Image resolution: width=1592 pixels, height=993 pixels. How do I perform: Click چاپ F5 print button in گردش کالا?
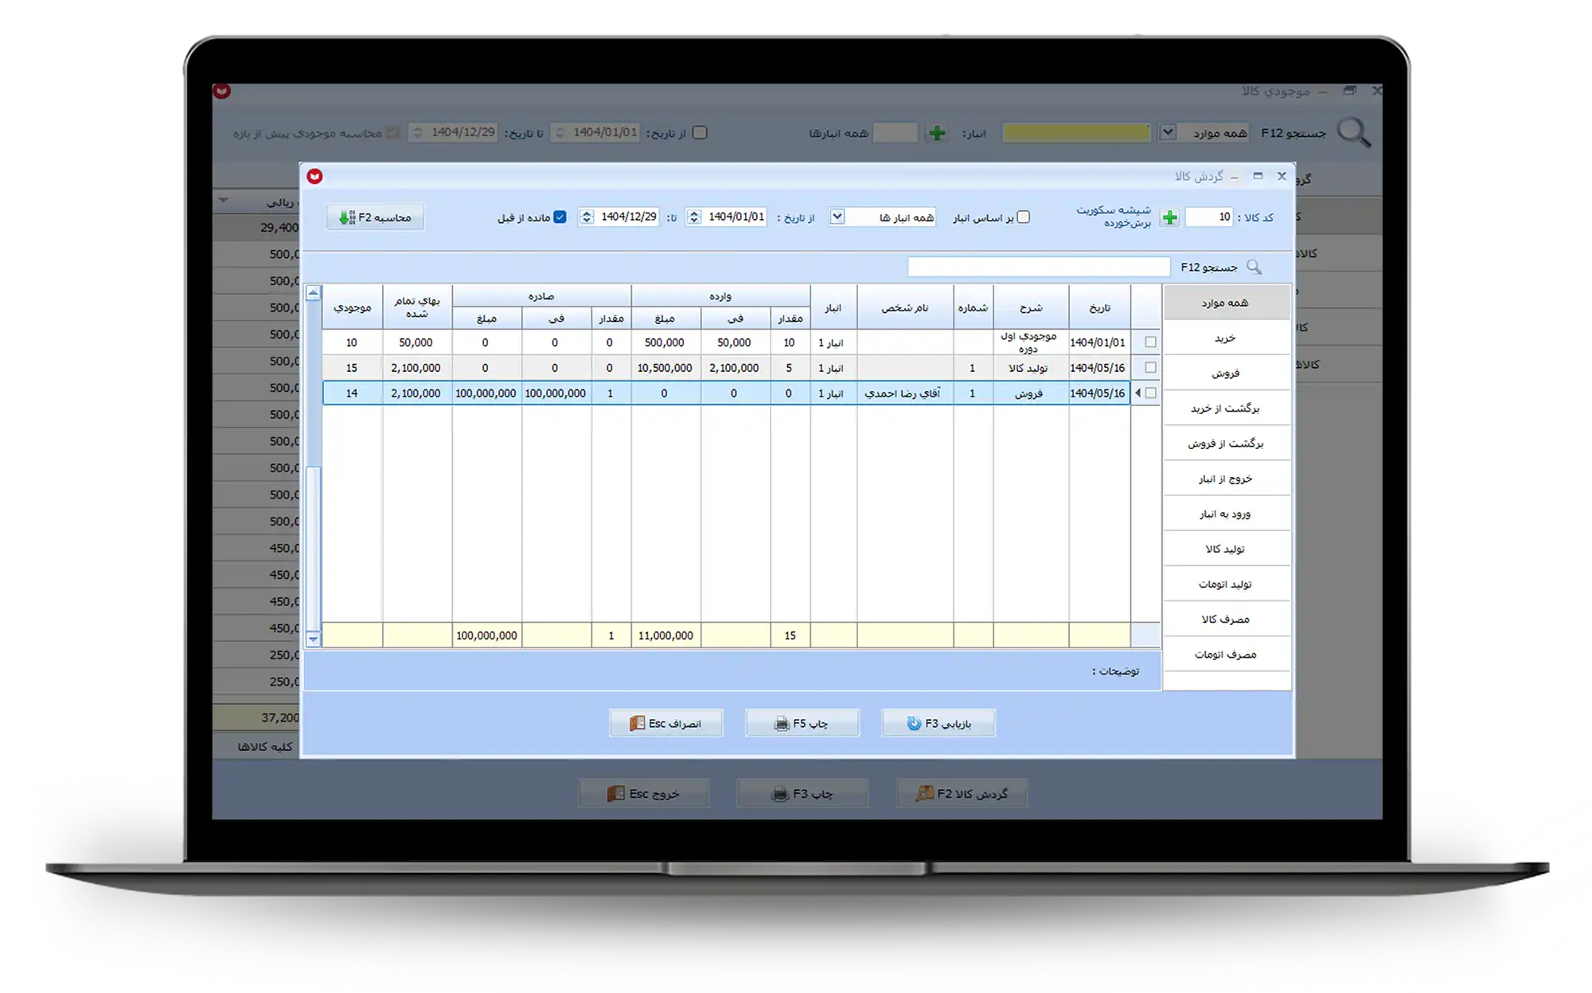802,723
